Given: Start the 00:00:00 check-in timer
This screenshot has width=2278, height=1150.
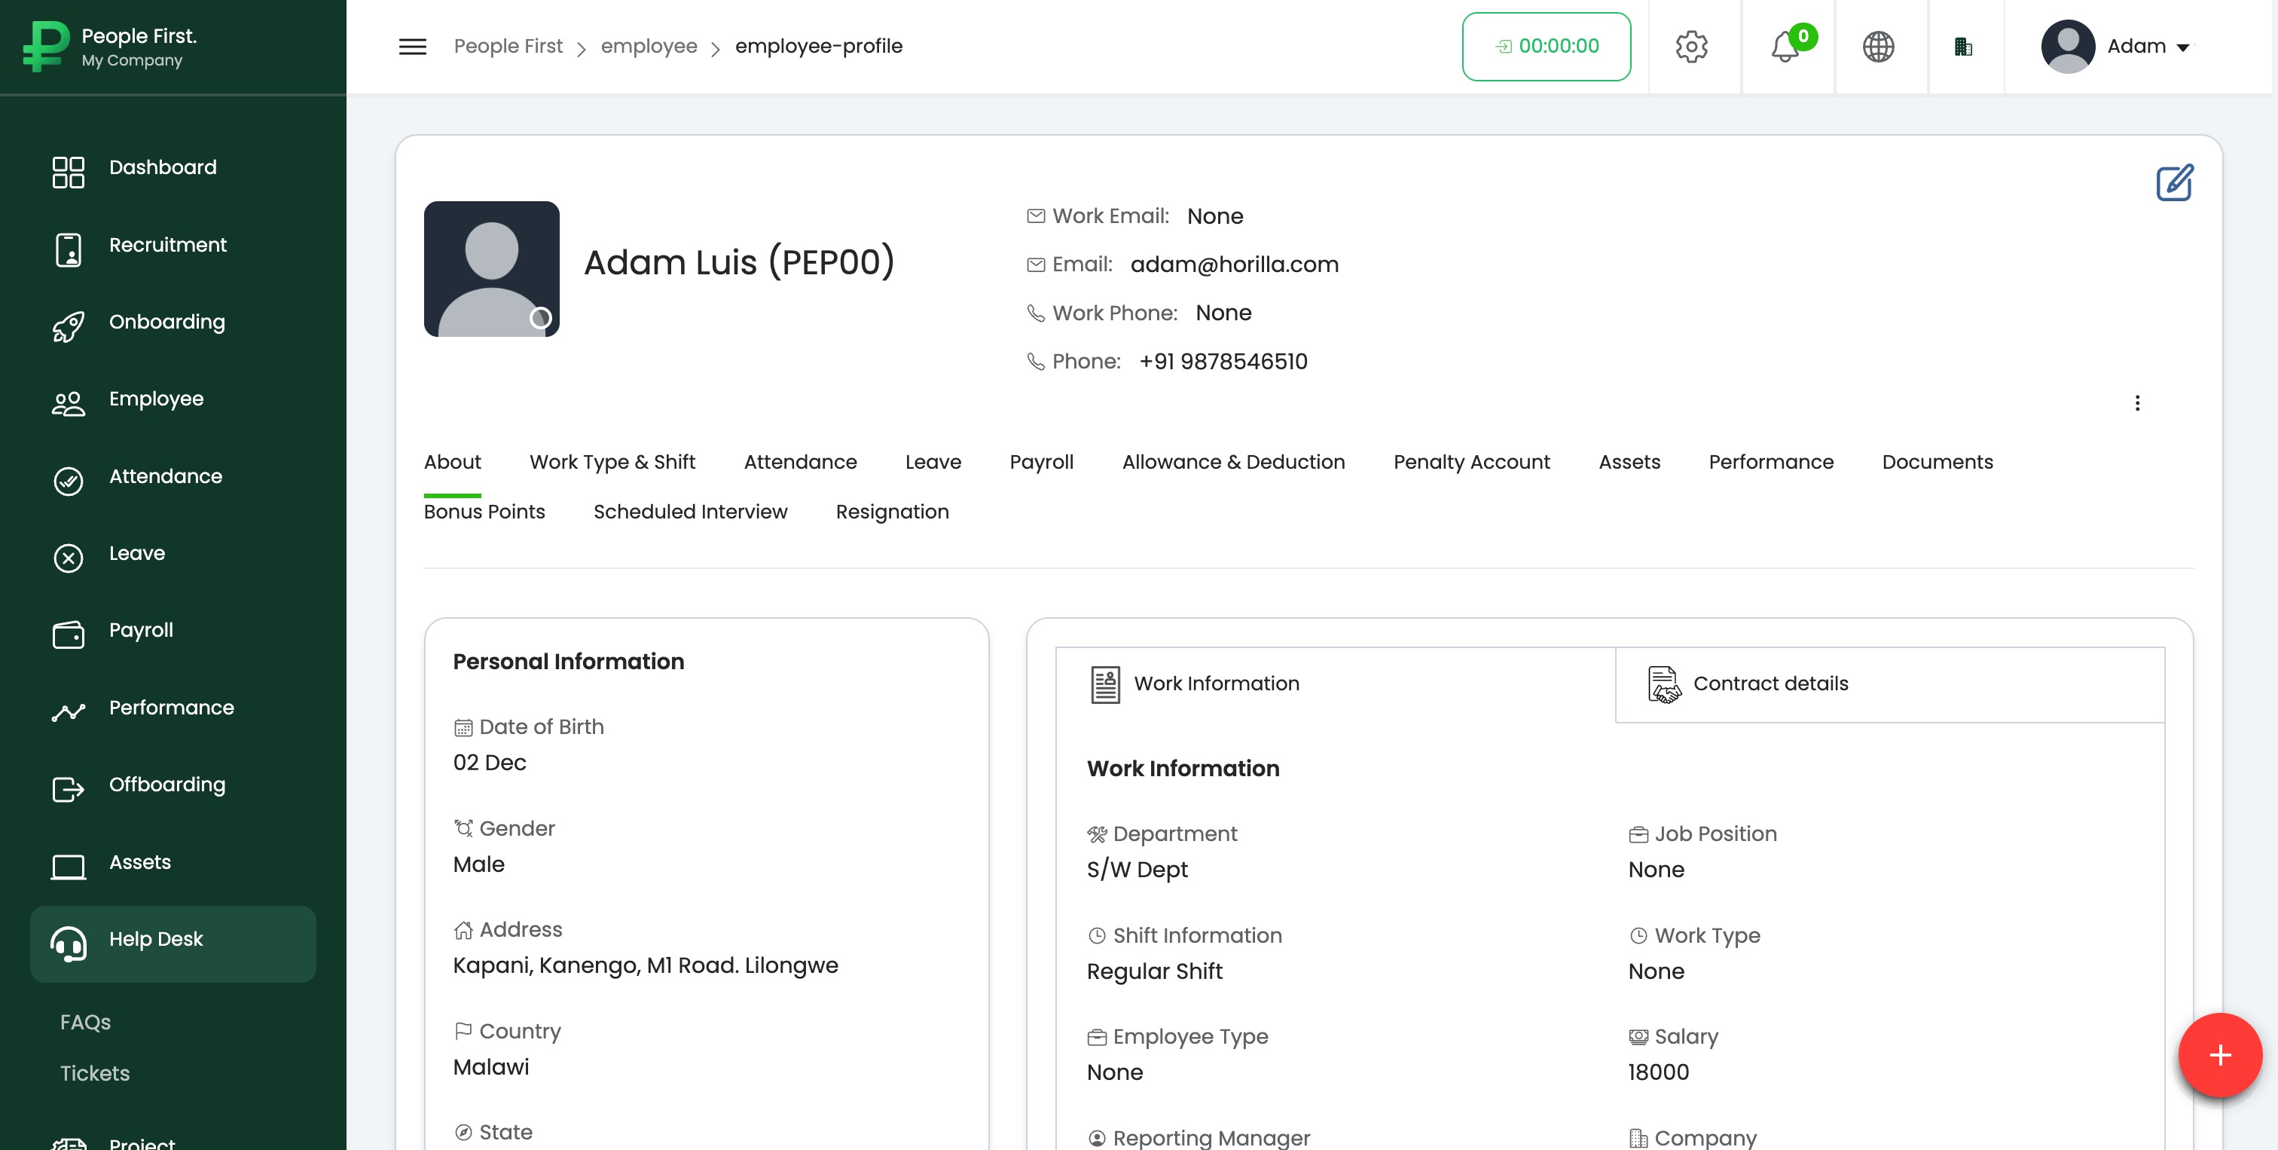Looking at the screenshot, I should click(x=1546, y=47).
